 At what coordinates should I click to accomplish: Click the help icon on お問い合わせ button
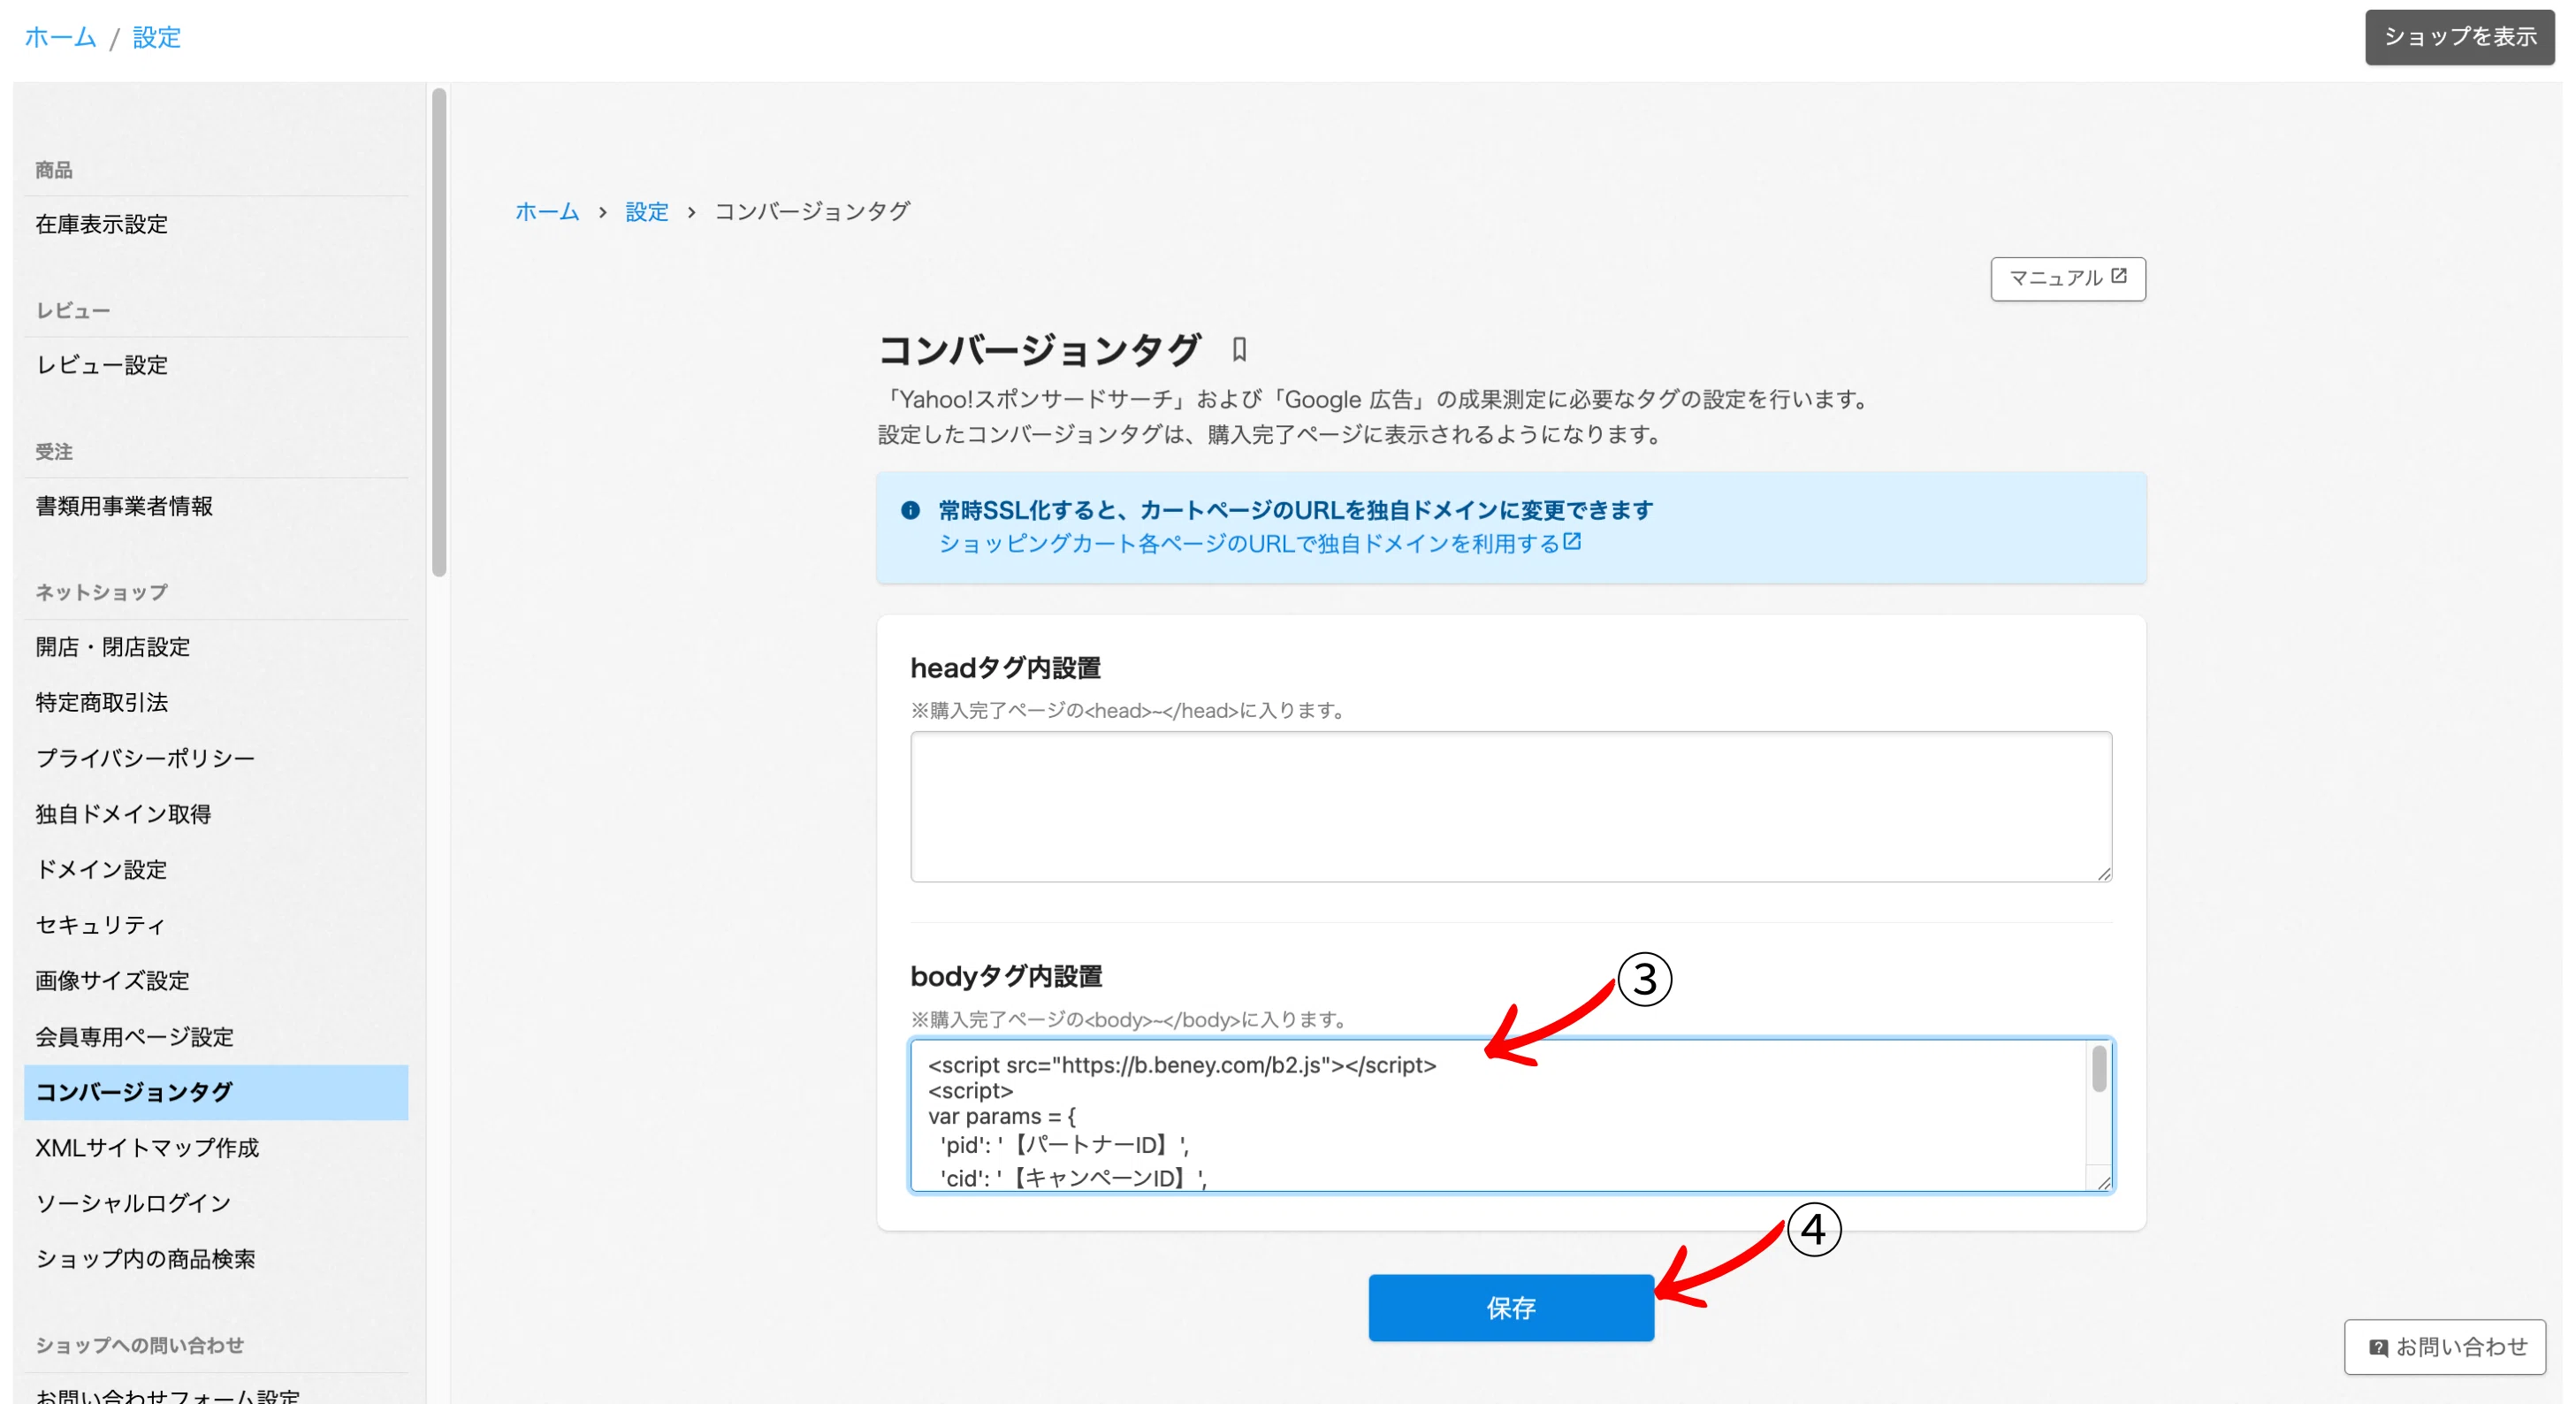[x=2379, y=1347]
